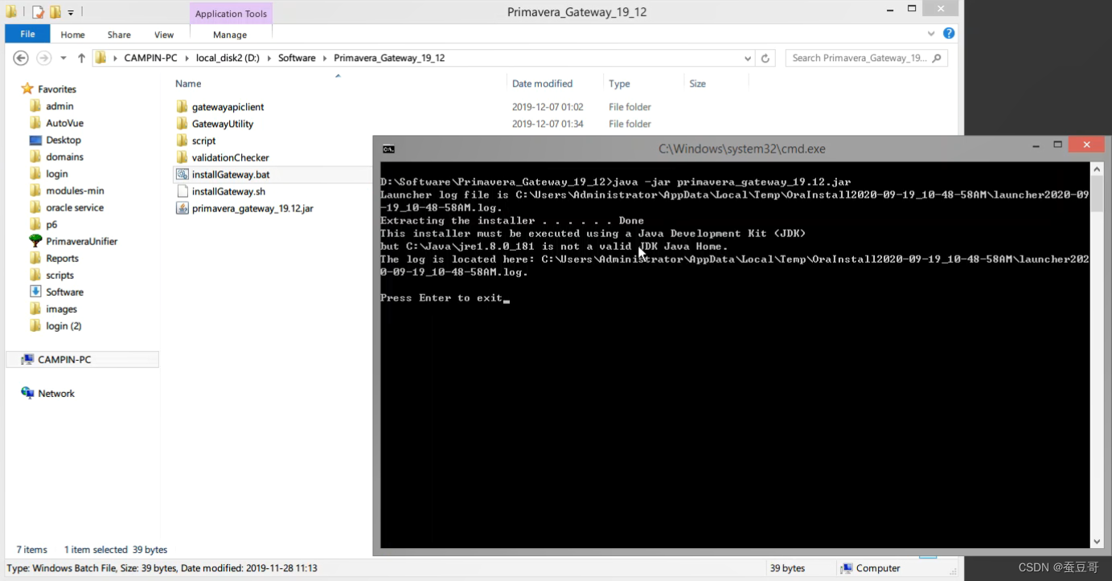Click the Primavera_Gateway_19_12 breadcrumb segment
This screenshot has height=581, width=1112.
click(x=389, y=58)
